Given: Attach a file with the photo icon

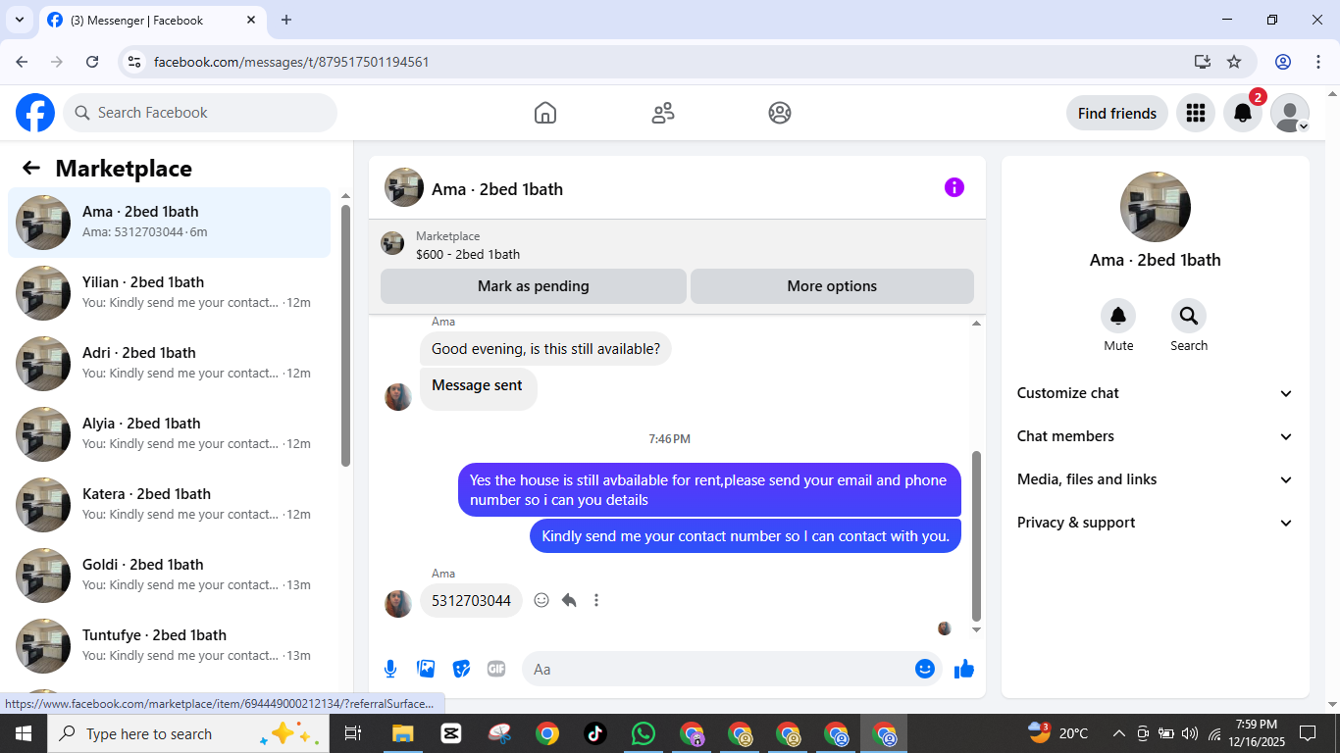Looking at the screenshot, I should [426, 669].
